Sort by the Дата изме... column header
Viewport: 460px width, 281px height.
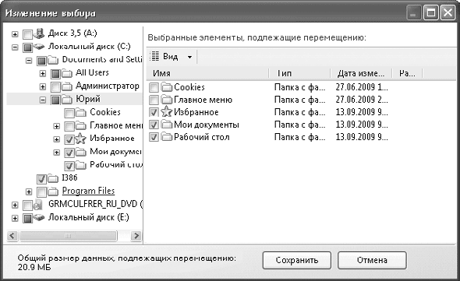click(361, 73)
